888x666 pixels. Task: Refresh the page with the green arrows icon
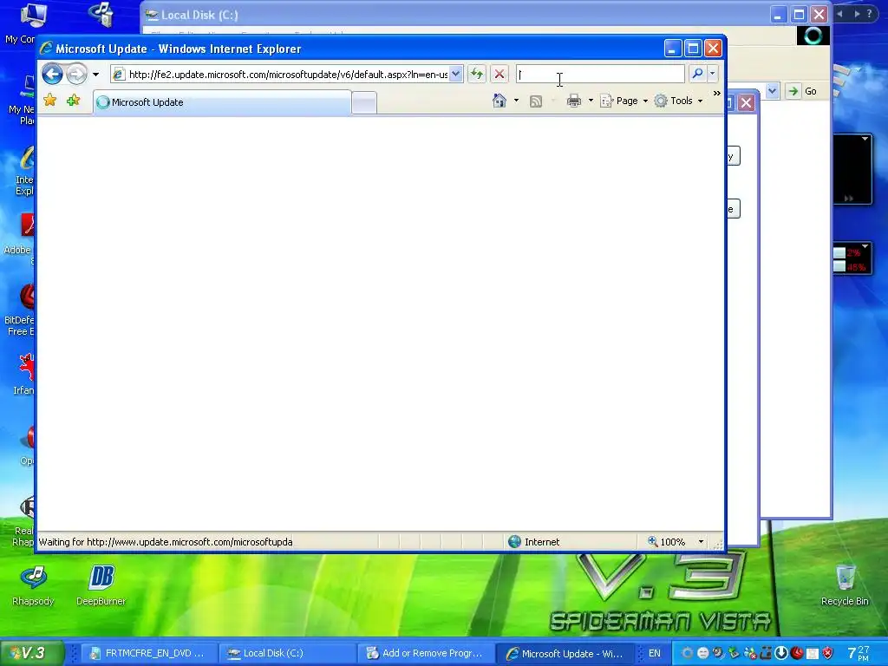click(477, 75)
